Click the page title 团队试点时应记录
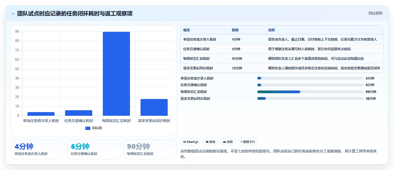 [75, 14]
